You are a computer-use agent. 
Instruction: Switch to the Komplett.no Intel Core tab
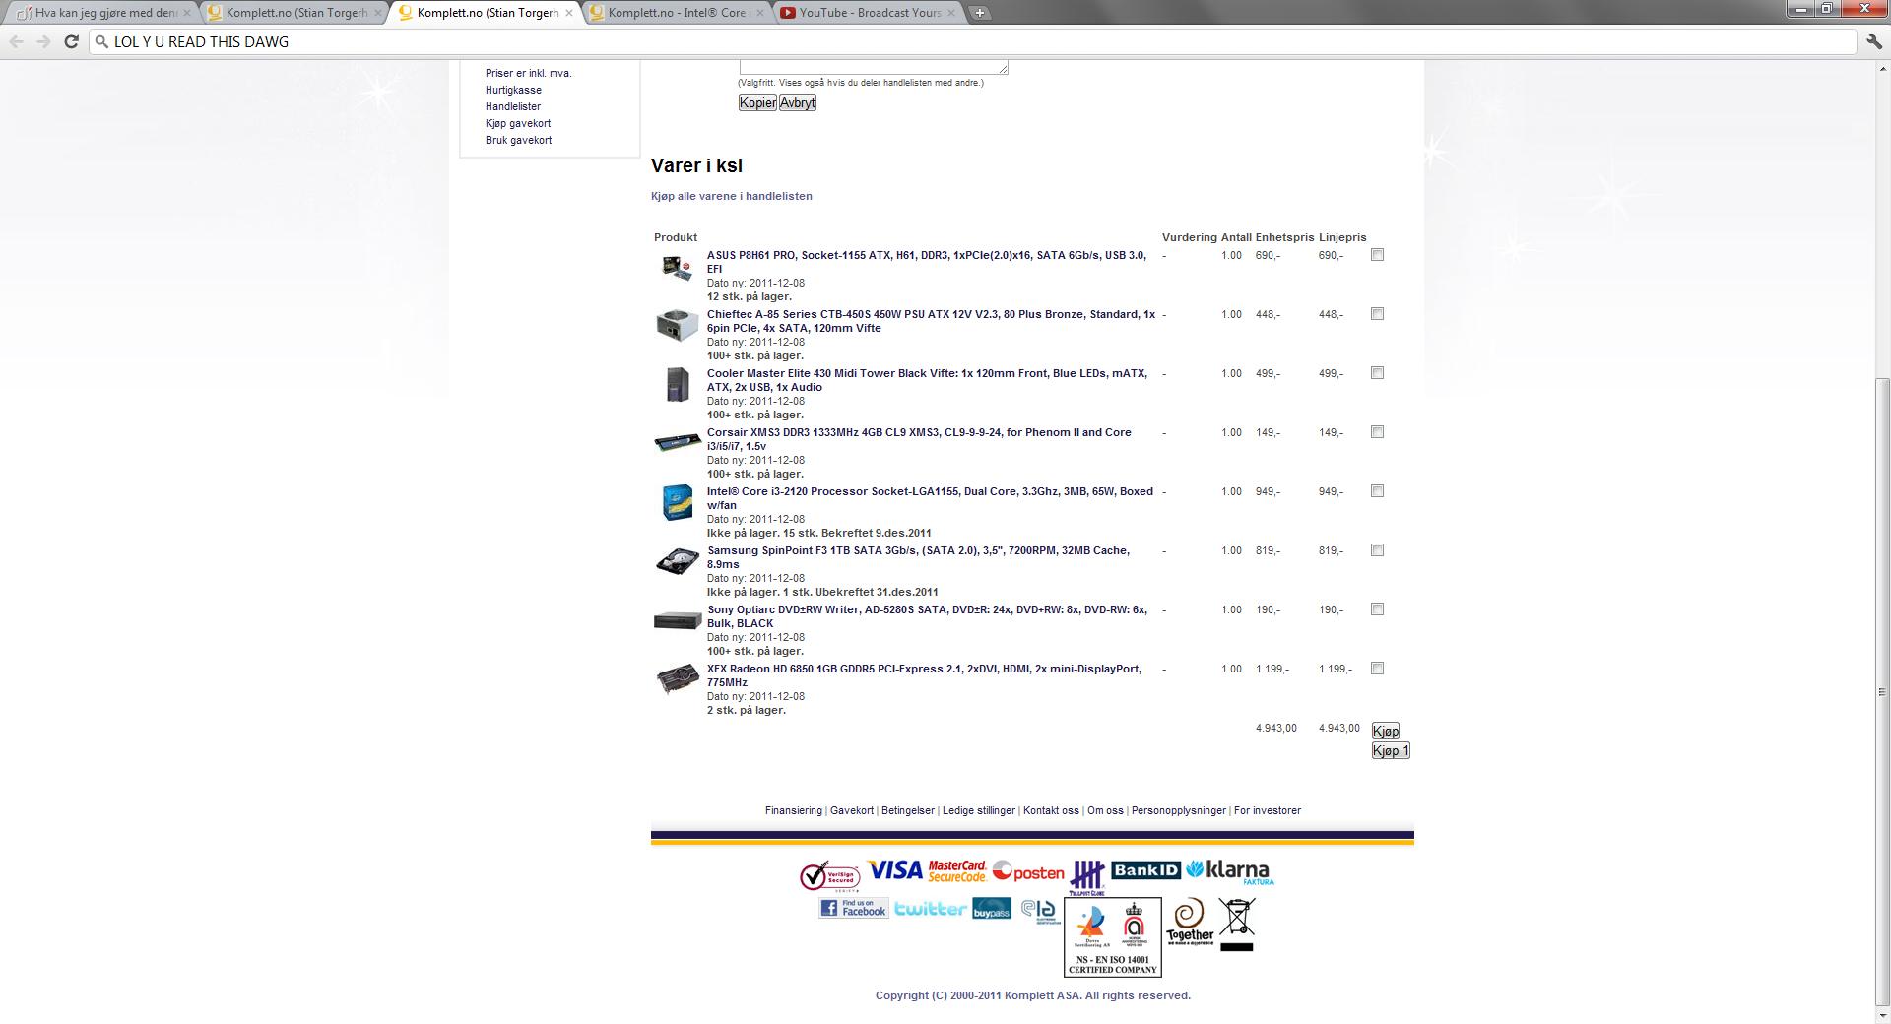(x=677, y=13)
